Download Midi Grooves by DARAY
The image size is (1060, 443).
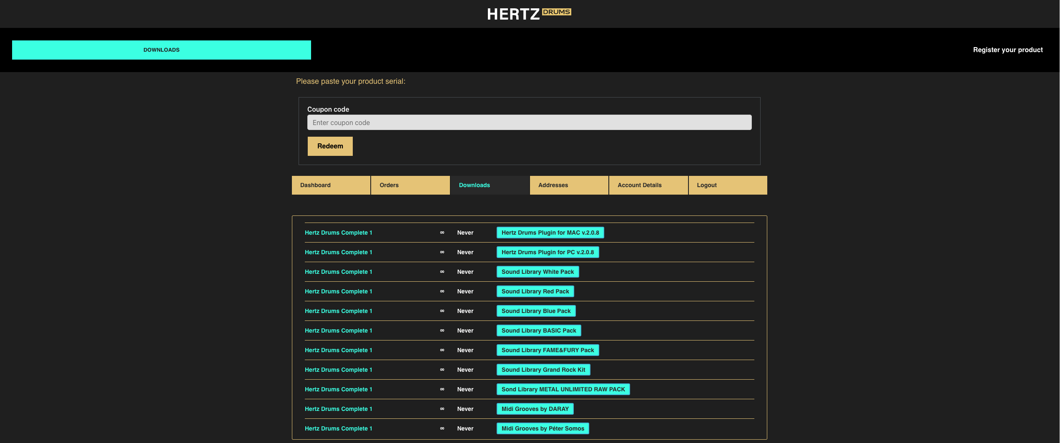coord(535,409)
